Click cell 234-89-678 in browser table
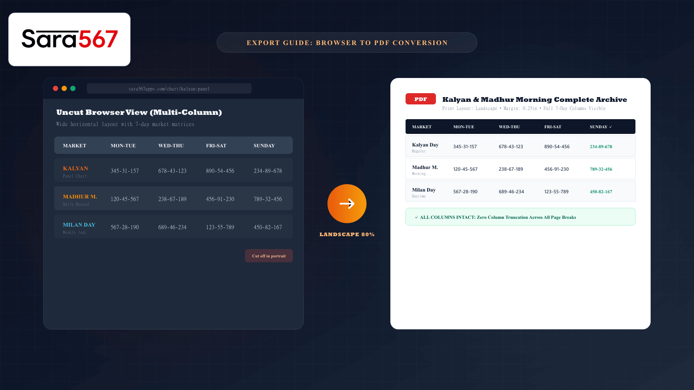The image size is (694, 390). click(x=268, y=171)
